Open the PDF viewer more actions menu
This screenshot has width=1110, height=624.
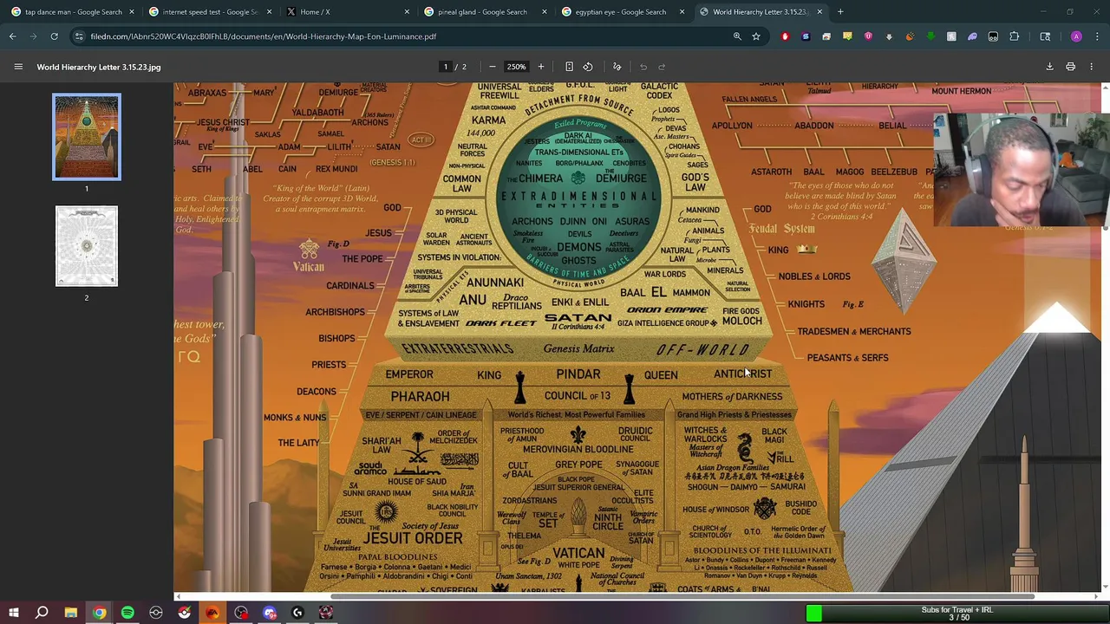pos(1092,67)
